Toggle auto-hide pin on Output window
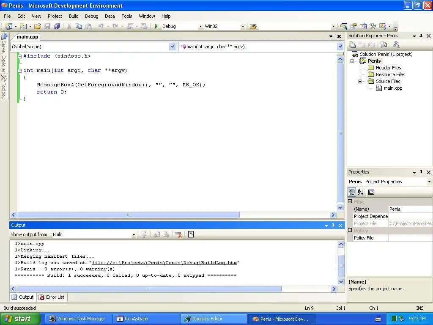Screen dimensions: 433x325 (x=333, y=225)
